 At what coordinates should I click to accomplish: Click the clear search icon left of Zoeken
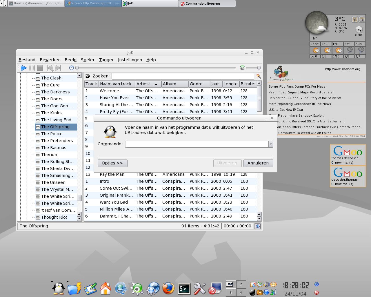(88, 76)
